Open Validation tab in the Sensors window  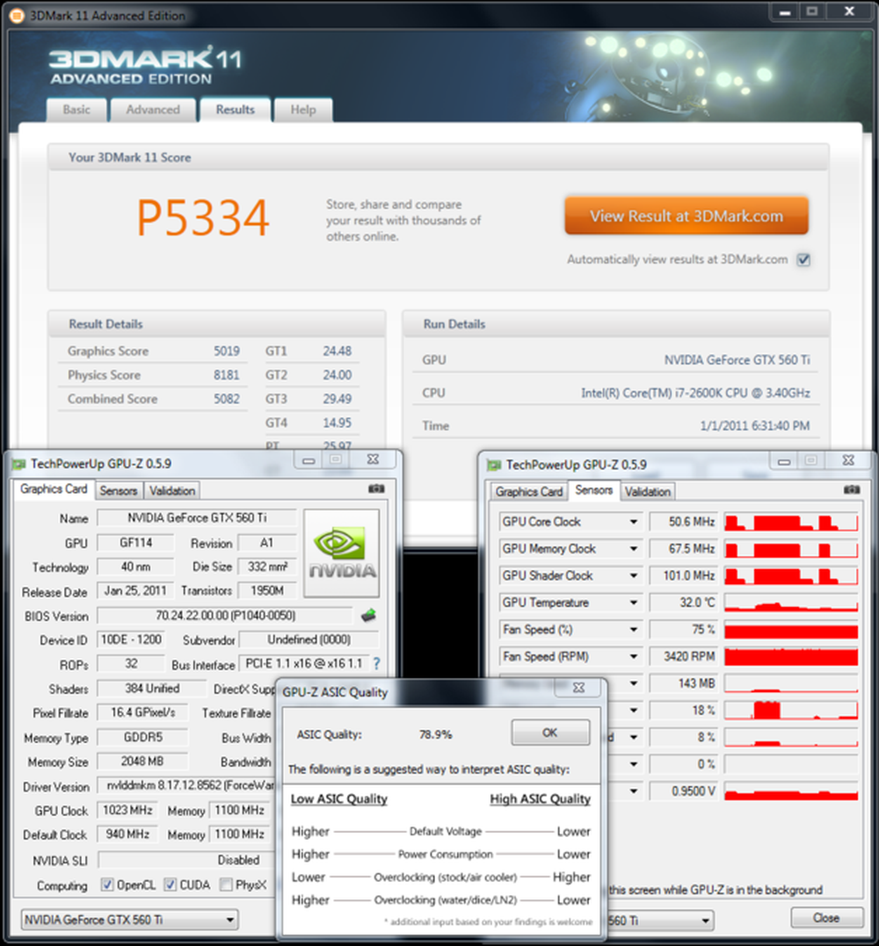tap(648, 492)
